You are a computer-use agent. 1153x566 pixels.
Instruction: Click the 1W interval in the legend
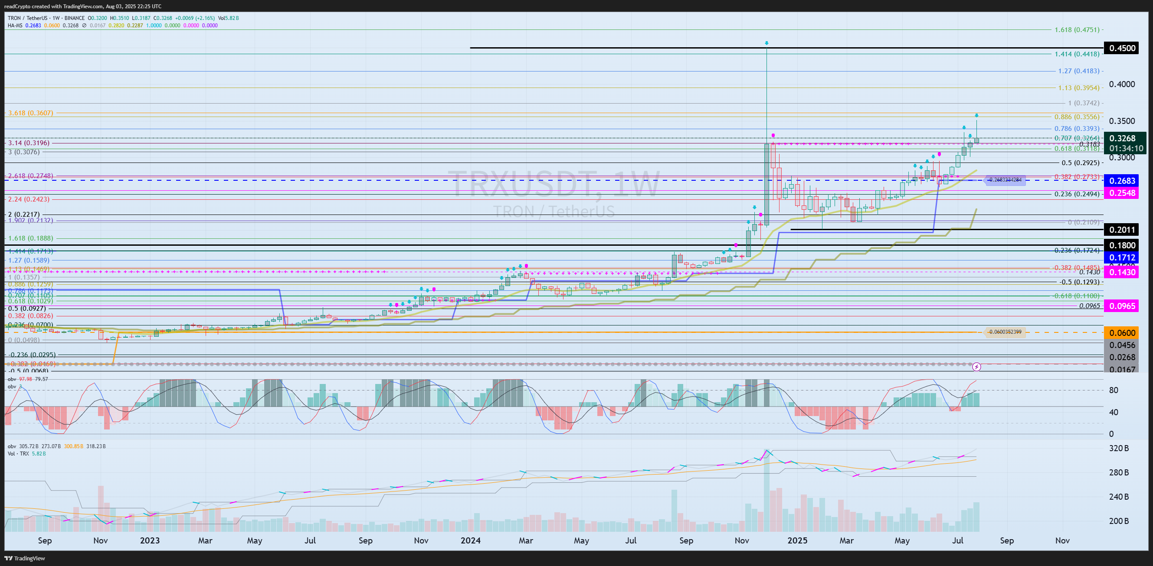(x=56, y=18)
